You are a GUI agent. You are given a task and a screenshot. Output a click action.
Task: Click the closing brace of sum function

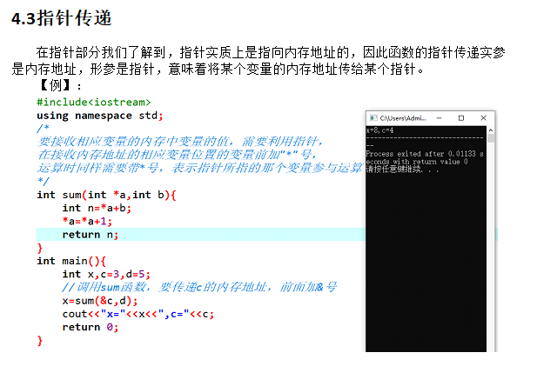40,248
